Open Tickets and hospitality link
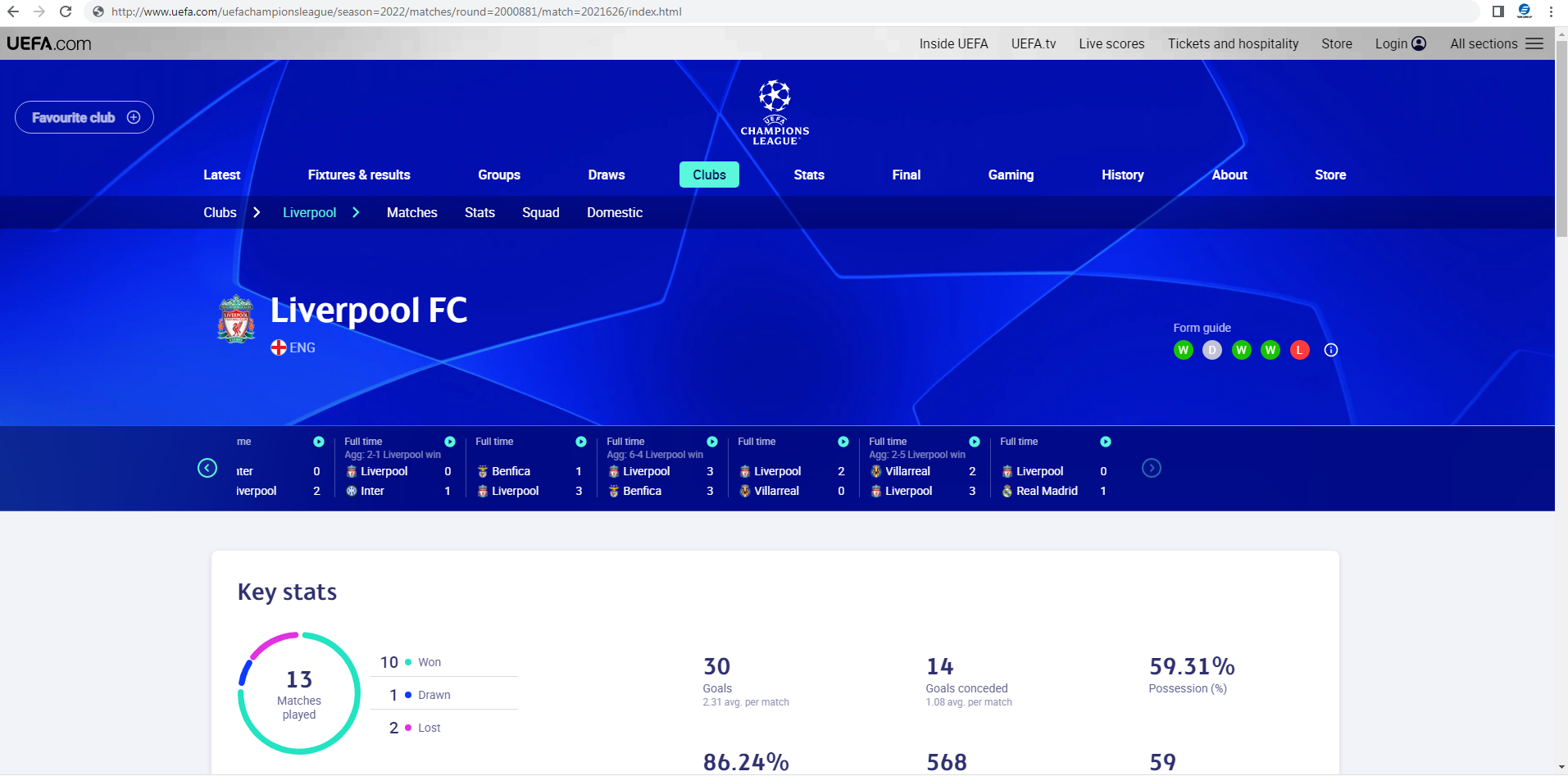Image resolution: width=1568 pixels, height=776 pixels. [x=1233, y=43]
